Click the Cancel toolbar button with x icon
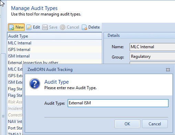Image resolution: width=175 pixels, height=135 pixels. [69, 27]
